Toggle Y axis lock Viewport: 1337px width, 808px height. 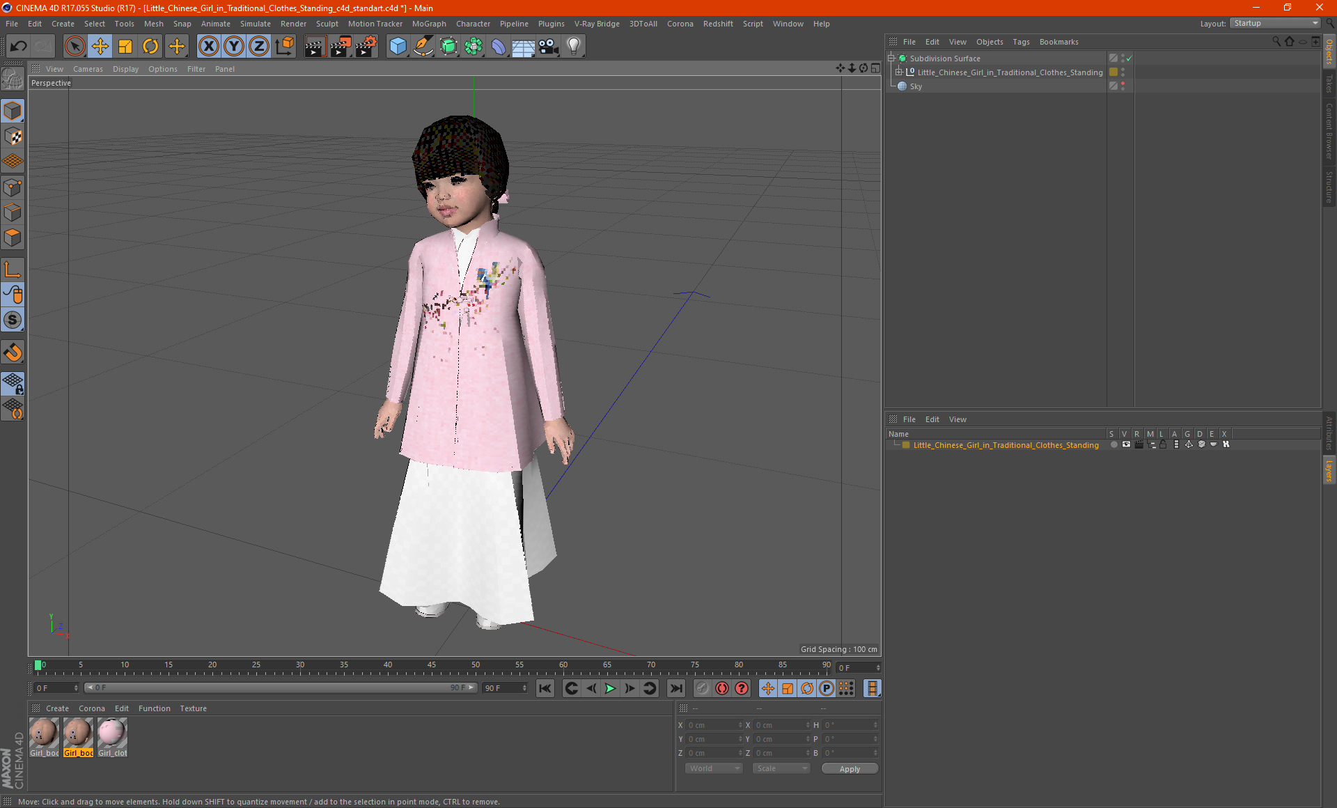tap(233, 47)
